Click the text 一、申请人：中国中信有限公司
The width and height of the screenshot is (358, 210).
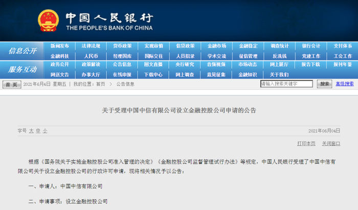pos(65,186)
